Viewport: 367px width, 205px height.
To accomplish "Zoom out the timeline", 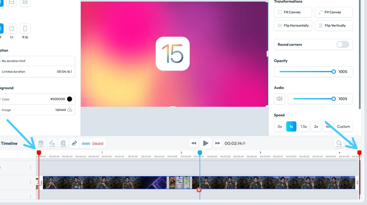I will (x=339, y=143).
